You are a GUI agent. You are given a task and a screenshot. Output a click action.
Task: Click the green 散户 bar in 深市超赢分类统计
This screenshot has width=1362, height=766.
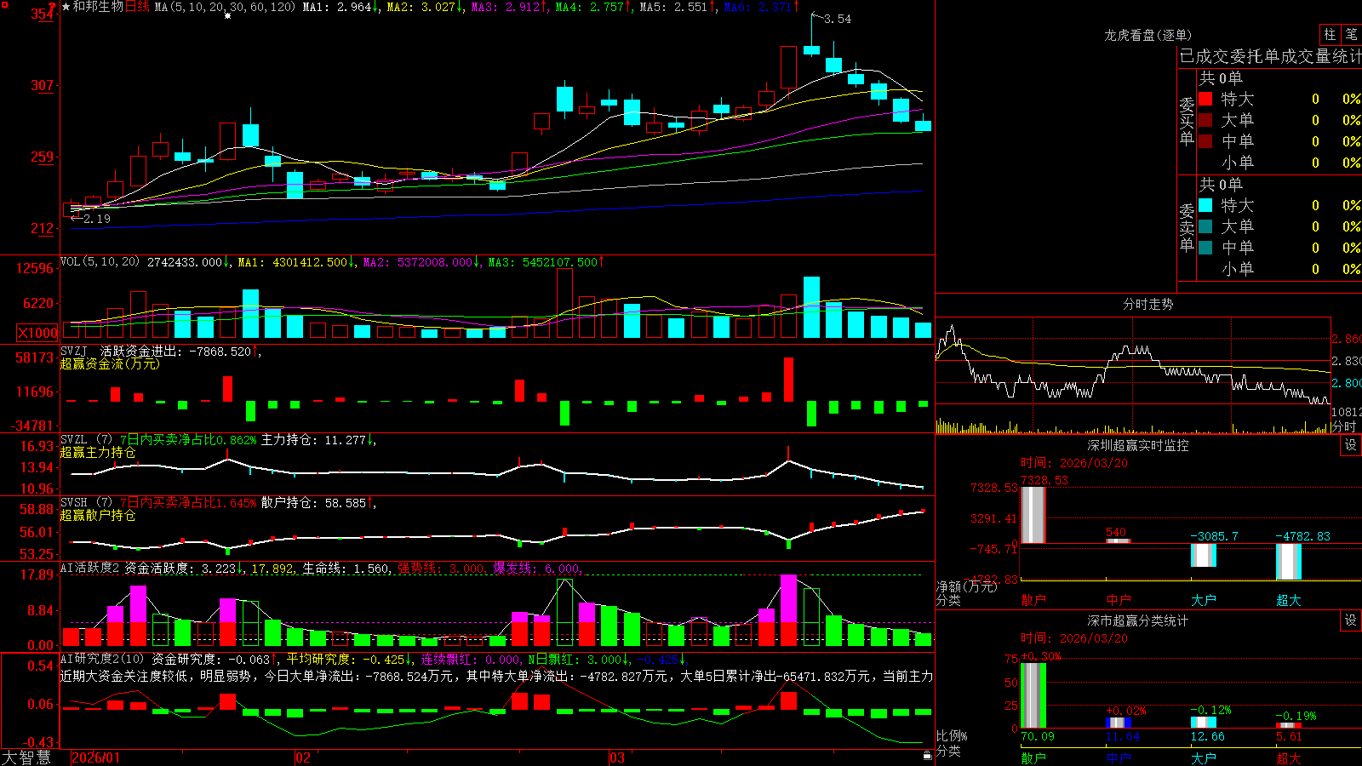coord(1033,695)
